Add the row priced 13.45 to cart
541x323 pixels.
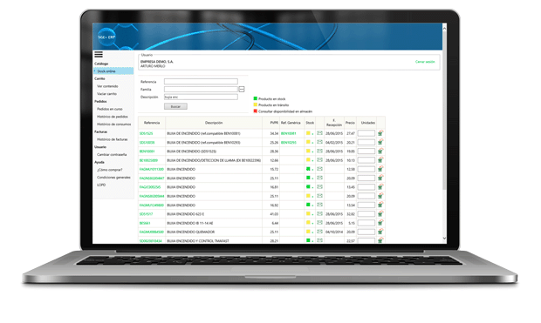pyautogui.click(x=380, y=186)
